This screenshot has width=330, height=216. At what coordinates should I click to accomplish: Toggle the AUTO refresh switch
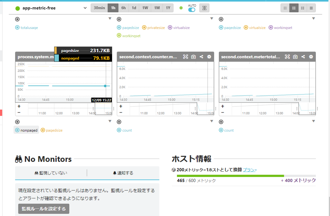[x=192, y=10]
